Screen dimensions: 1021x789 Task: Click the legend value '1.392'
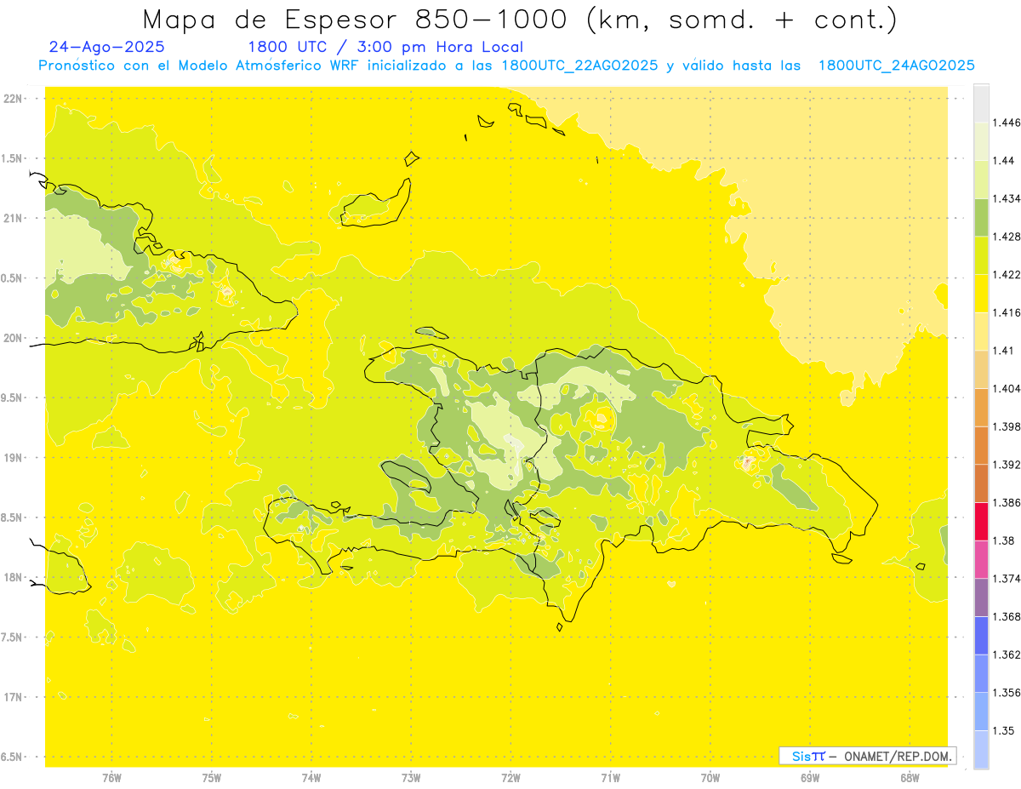(1006, 465)
